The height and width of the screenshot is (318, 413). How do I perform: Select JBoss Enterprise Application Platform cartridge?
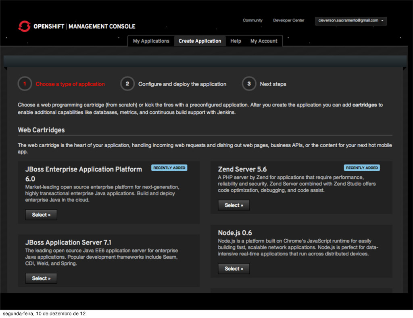(41, 215)
